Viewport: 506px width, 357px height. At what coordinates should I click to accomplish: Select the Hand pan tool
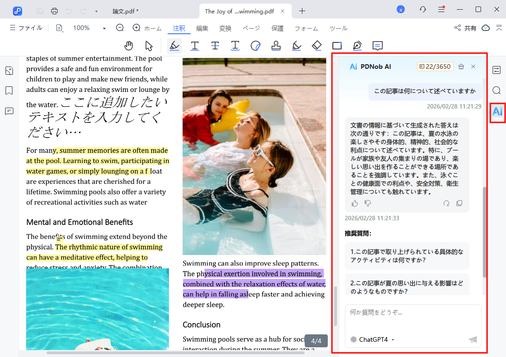click(x=129, y=46)
